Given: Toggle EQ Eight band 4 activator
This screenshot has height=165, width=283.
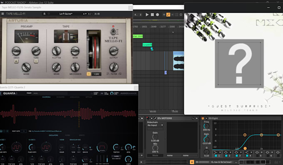Looking at the screenshot, I should tap(247, 155).
